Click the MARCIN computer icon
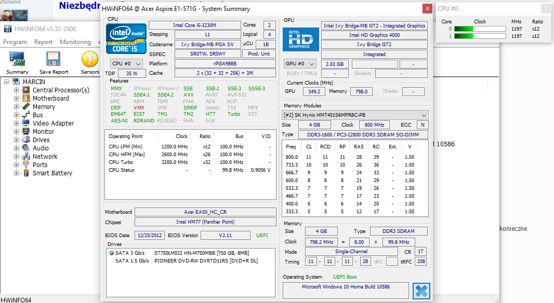The width and height of the screenshot is (554, 303). (16, 82)
